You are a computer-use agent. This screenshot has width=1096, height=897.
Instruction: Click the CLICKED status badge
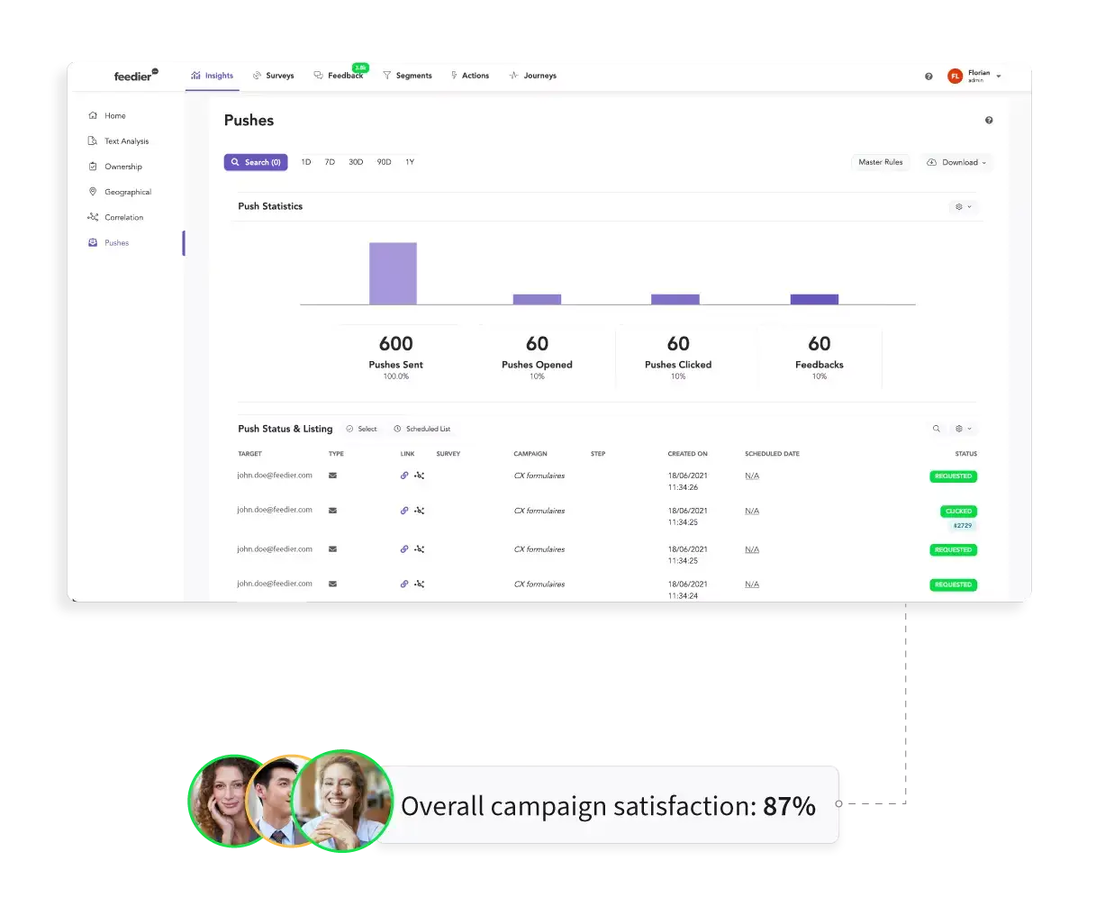click(958, 512)
